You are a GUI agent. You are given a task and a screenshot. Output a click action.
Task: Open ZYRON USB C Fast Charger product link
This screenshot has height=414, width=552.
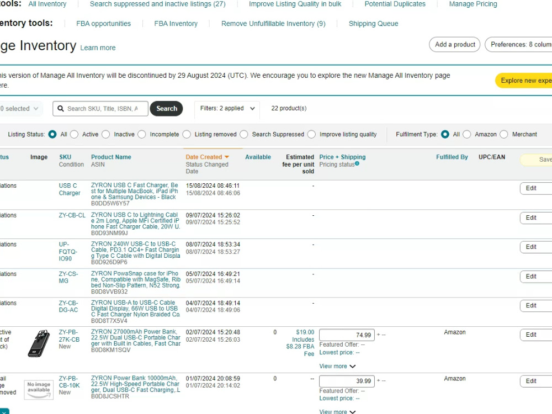click(x=135, y=191)
